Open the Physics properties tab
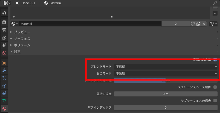Screen dimensions: 220x113 pyautogui.click(x=4, y=85)
